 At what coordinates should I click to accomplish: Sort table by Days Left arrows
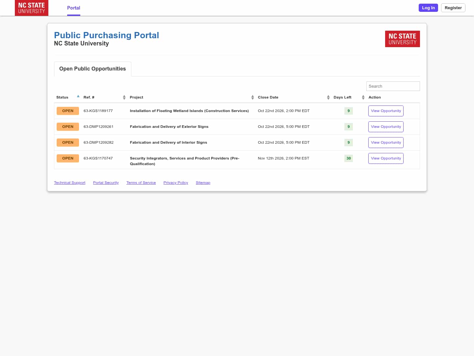click(x=363, y=97)
